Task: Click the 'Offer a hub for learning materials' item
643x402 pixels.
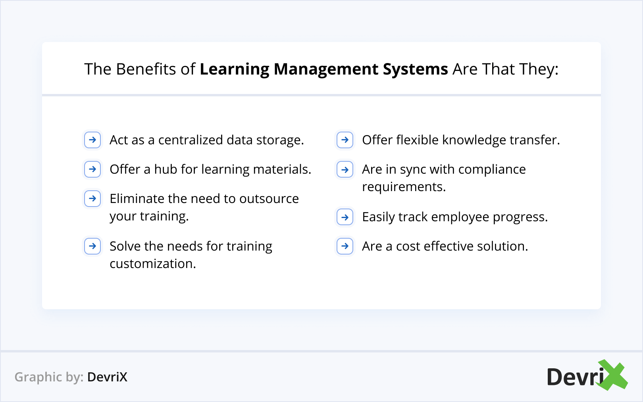Action: (x=210, y=170)
